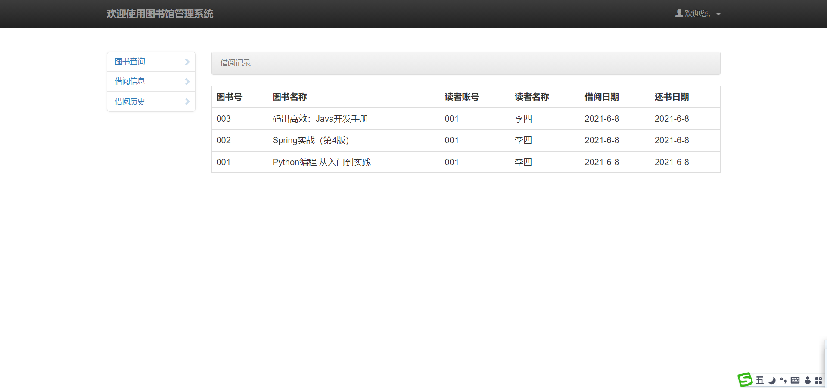
Task: Open the 欢迎您 user dropdown caret
Action: (x=718, y=15)
